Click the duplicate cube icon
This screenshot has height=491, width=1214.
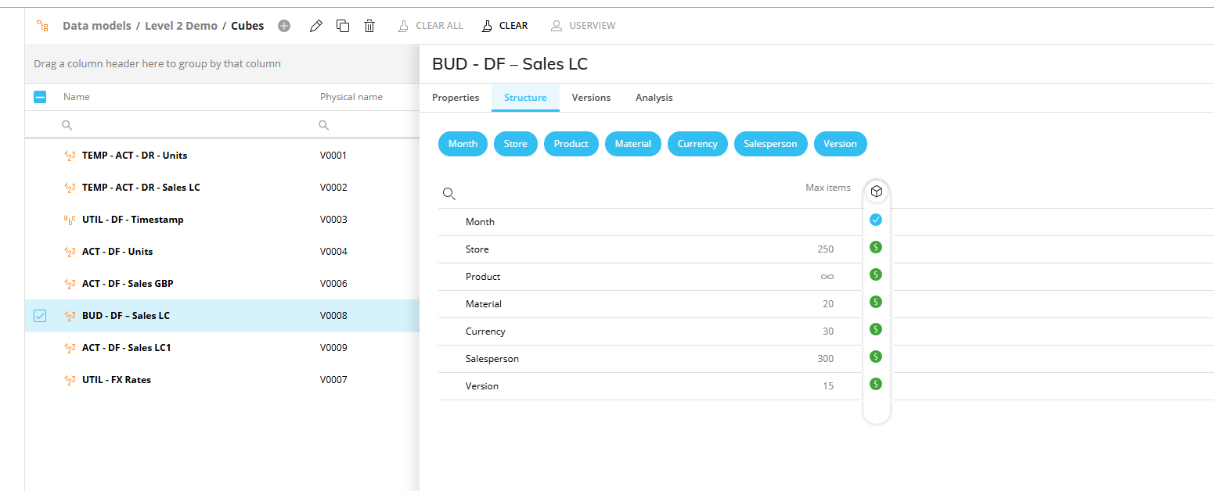[x=343, y=26]
